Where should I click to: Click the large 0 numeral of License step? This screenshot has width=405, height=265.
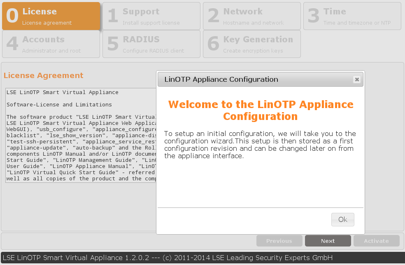pos(12,16)
